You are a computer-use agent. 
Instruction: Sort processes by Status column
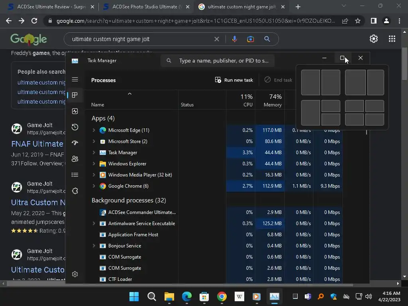point(202,100)
